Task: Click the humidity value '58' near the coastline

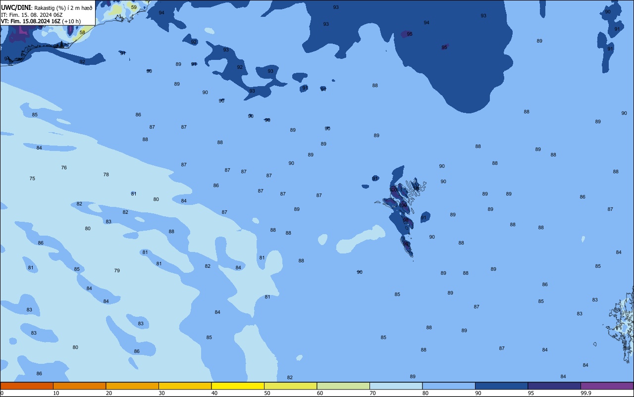Action: pyautogui.click(x=82, y=33)
